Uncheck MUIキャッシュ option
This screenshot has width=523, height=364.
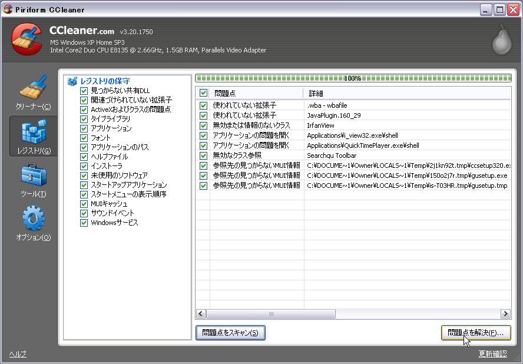pyautogui.click(x=84, y=204)
